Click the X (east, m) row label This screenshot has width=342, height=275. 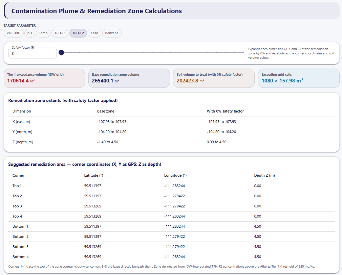coord(21,122)
